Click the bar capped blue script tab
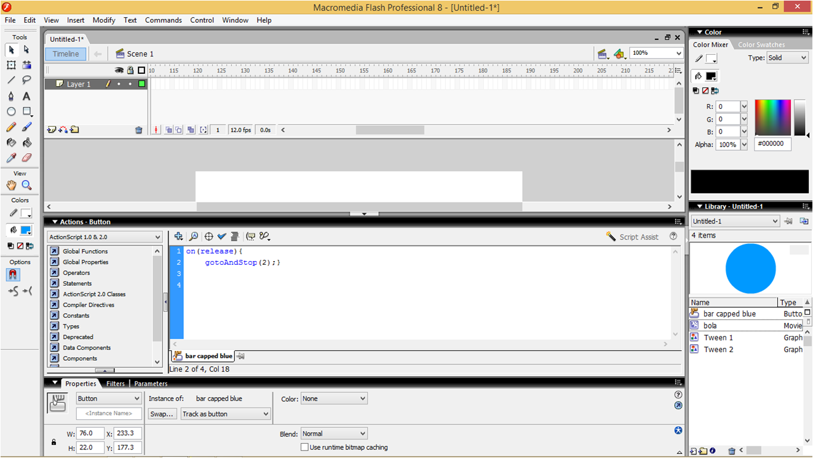Image resolution: width=813 pixels, height=458 pixels. pyautogui.click(x=203, y=356)
